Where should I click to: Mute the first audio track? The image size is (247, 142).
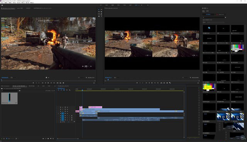point(68,116)
